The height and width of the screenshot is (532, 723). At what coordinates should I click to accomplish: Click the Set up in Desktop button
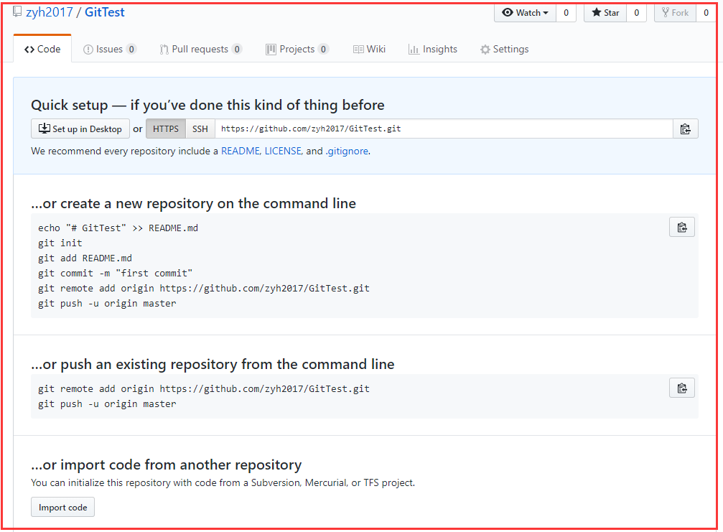click(80, 129)
